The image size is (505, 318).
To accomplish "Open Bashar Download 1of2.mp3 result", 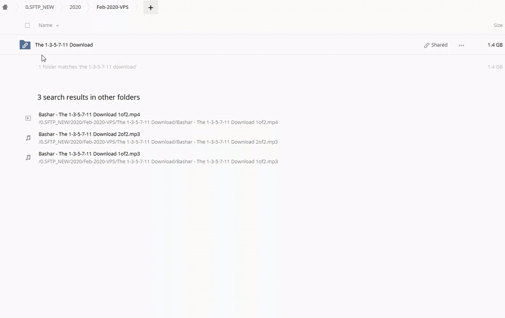I will (x=89, y=154).
